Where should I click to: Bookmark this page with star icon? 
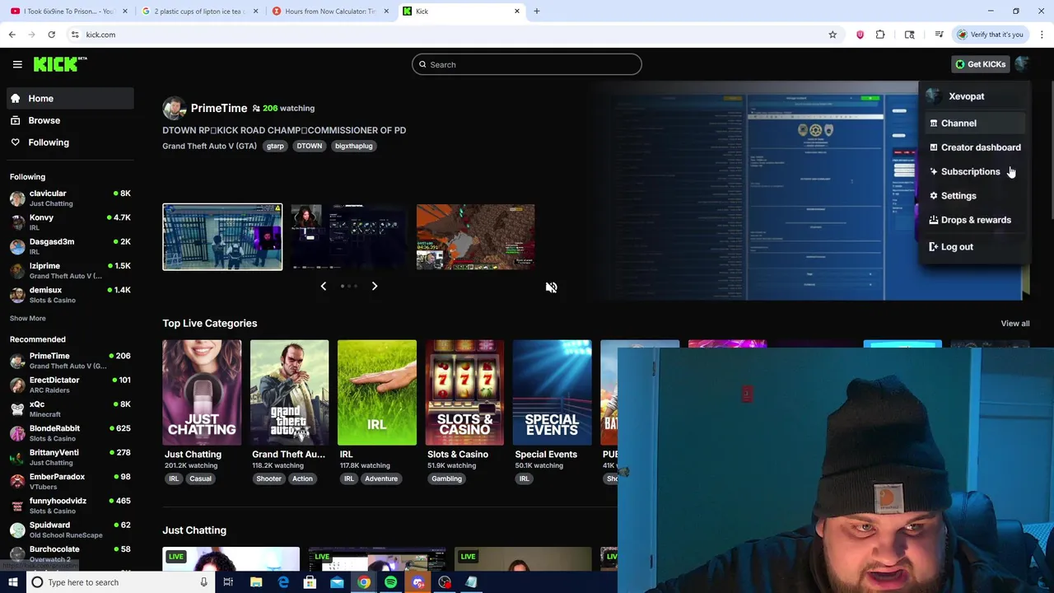coord(832,35)
